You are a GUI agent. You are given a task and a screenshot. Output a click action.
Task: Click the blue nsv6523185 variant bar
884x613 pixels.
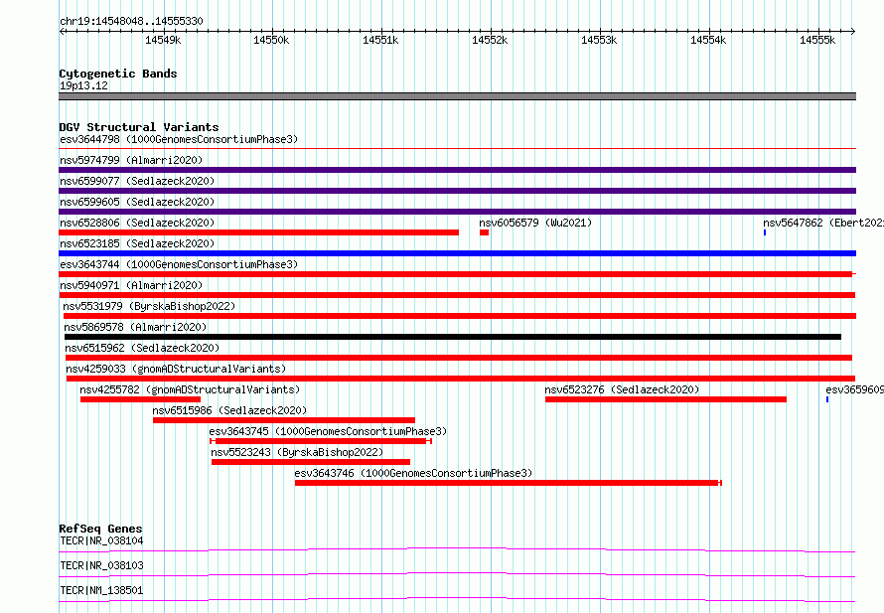[x=457, y=253]
